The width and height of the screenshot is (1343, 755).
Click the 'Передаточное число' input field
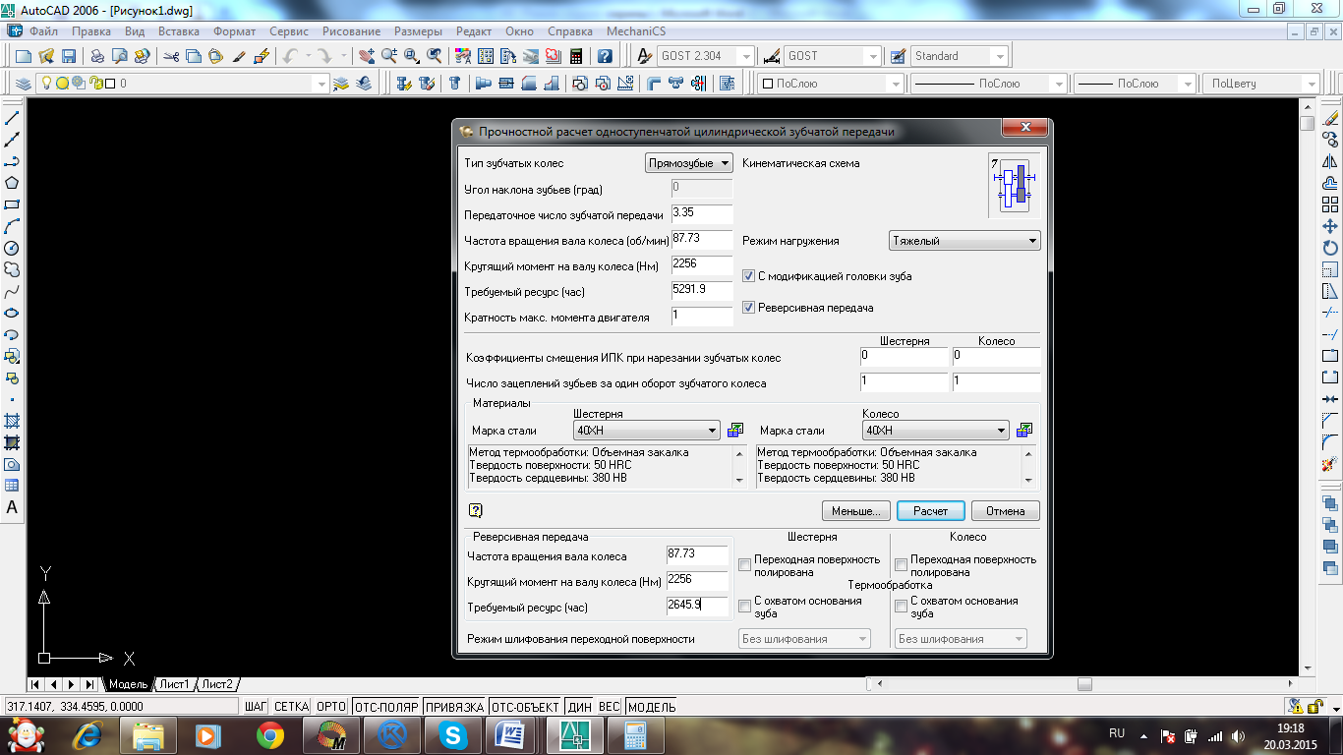(x=702, y=214)
